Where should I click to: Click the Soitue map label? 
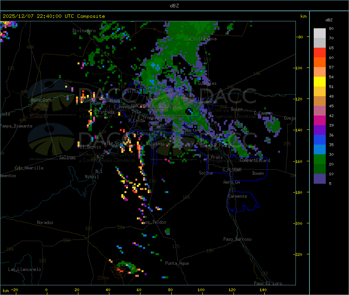[x=206, y=173]
